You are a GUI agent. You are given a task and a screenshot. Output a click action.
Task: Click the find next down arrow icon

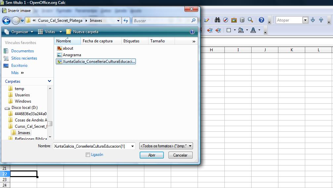click(x=313, y=20)
